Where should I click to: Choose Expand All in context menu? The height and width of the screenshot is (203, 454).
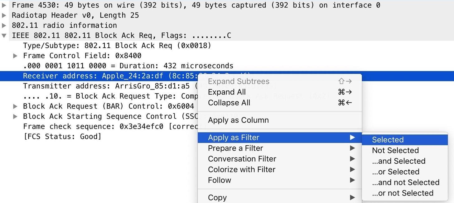coord(280,92)
